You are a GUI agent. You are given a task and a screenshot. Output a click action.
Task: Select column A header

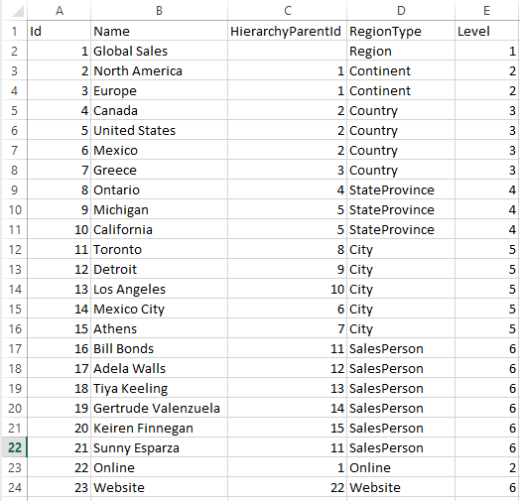pos(59,11)
